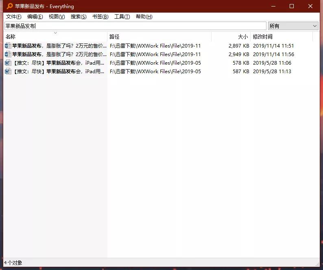Select file modified 2019/5/28 11:06 by name
The width and height of the screenshot is (323, 270).
click(59, 63)
